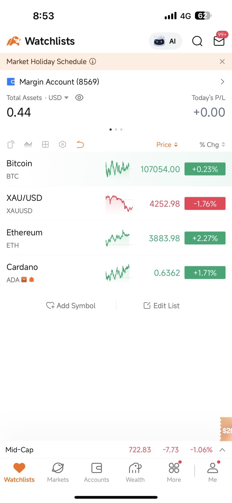
Task: Sort watchlist by % Chg
Action: (x=212, y=145)
